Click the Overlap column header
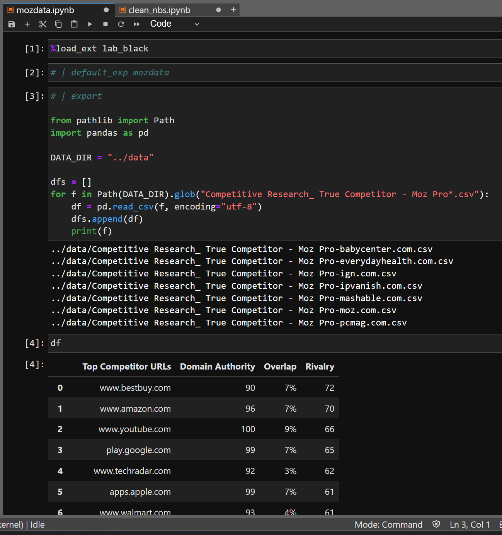Screen dimensions: 502x535 click(x=280, y=367)
